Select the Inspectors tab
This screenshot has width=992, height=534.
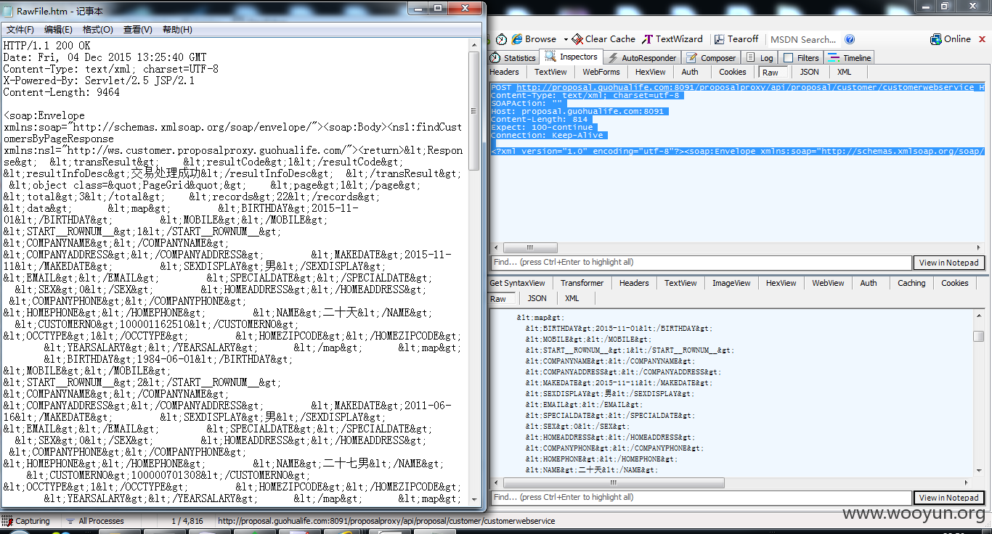click(572, 57)
